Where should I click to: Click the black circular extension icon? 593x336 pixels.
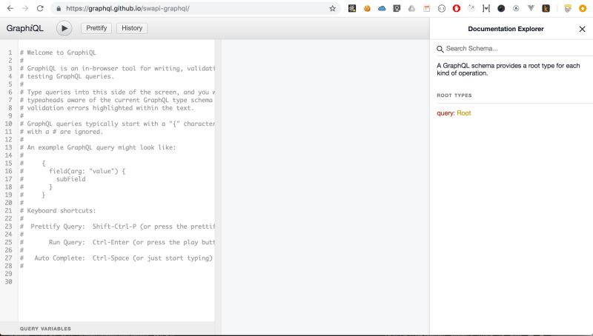501,8
